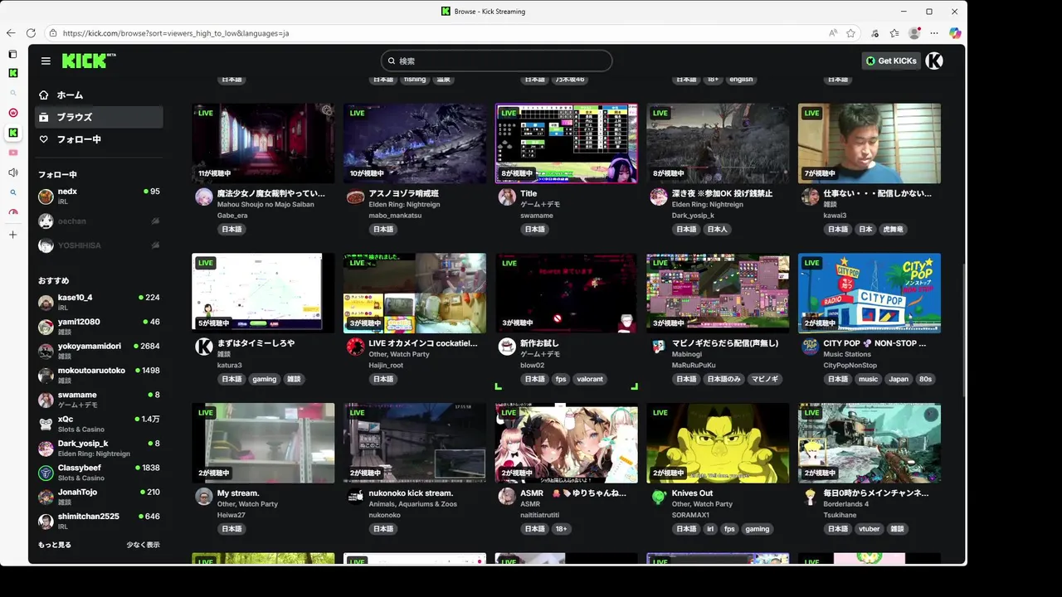1062x597 pixels.
Task: Click the fps tag under 新作お試し
Action: [x=561, y=379]
